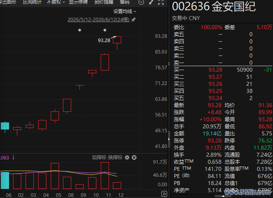Collapse the side panel using arrow handle
273x198 pixels.
click(169, 139)
